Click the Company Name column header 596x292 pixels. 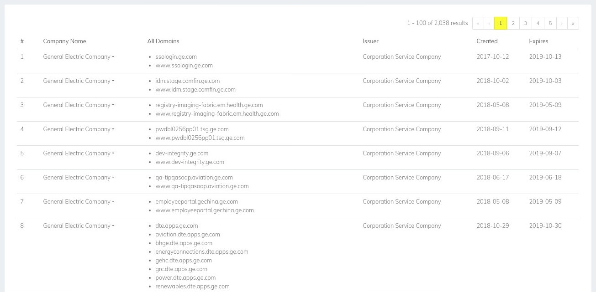[x=64, y=41]
